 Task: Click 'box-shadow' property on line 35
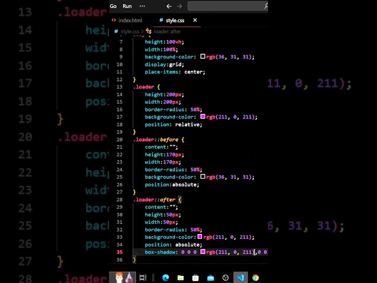coord(160,252)
